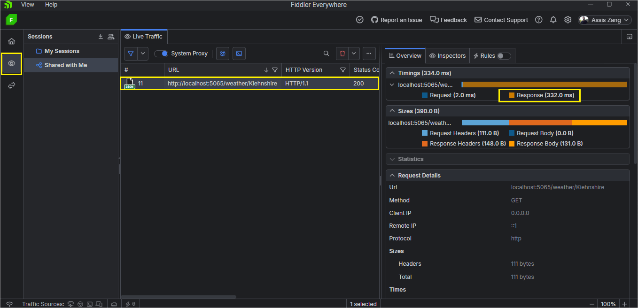Image resolution: width=638 pixels, height=308 pixels.
Task: Toggle the layout panel icon at top right
Action: pos(630,37)
